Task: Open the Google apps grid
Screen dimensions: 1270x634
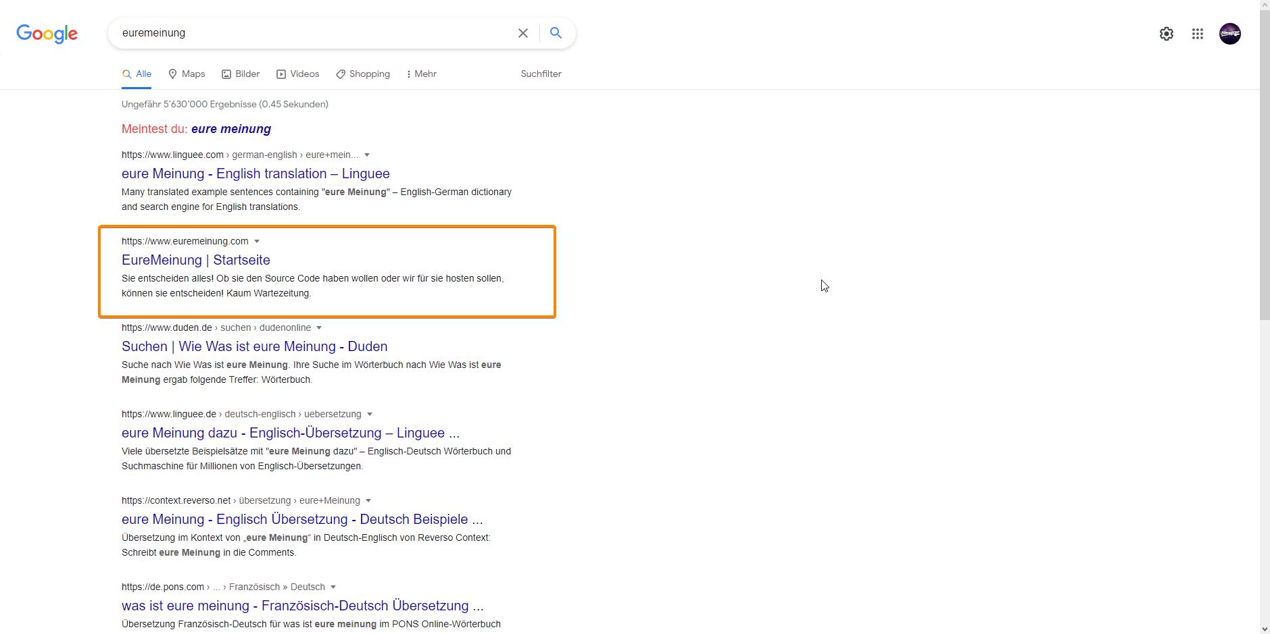Action: (1197, 34)
